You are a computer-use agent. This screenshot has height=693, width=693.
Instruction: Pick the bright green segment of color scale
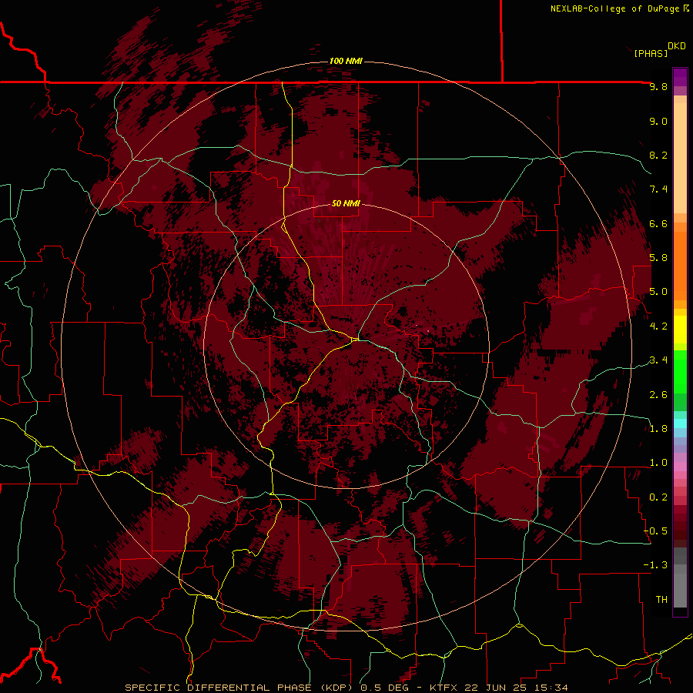point(680,371)
